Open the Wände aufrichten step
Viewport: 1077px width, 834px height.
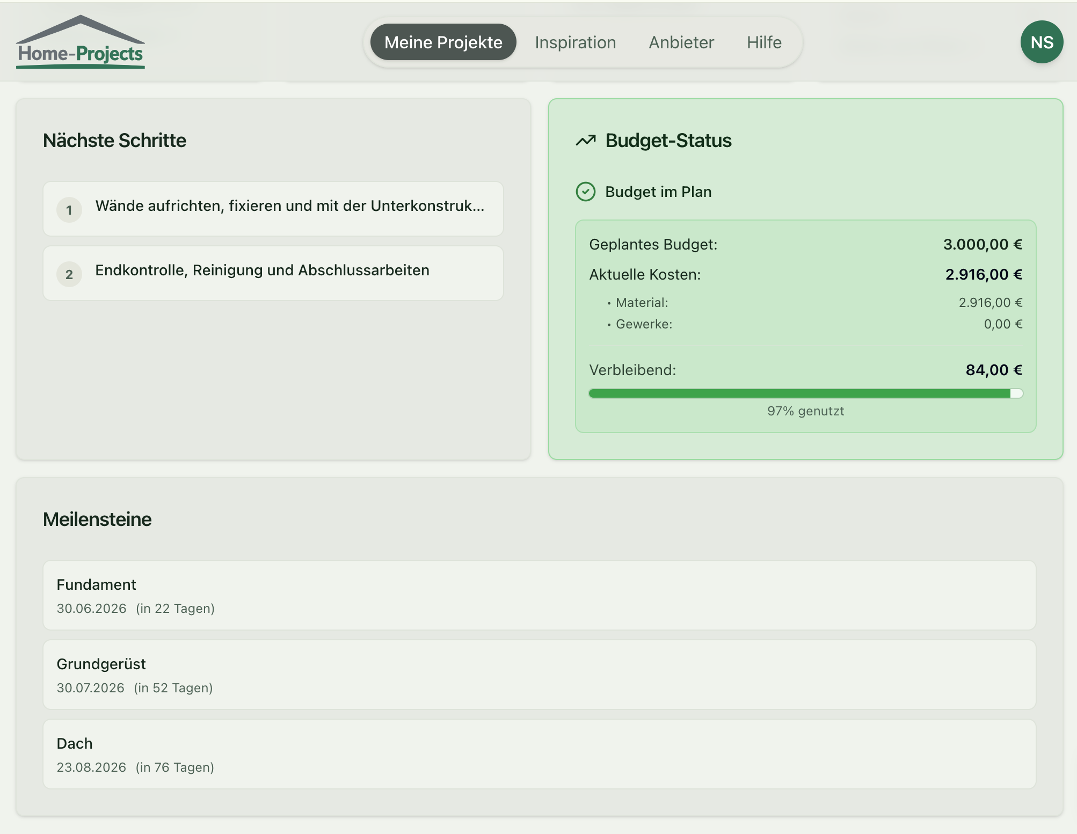point(273,209)
